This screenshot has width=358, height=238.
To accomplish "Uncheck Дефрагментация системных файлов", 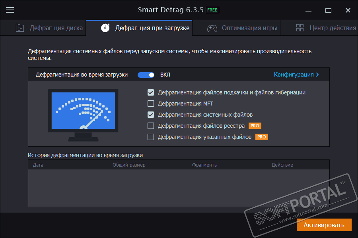I will [x=151, y=115].
